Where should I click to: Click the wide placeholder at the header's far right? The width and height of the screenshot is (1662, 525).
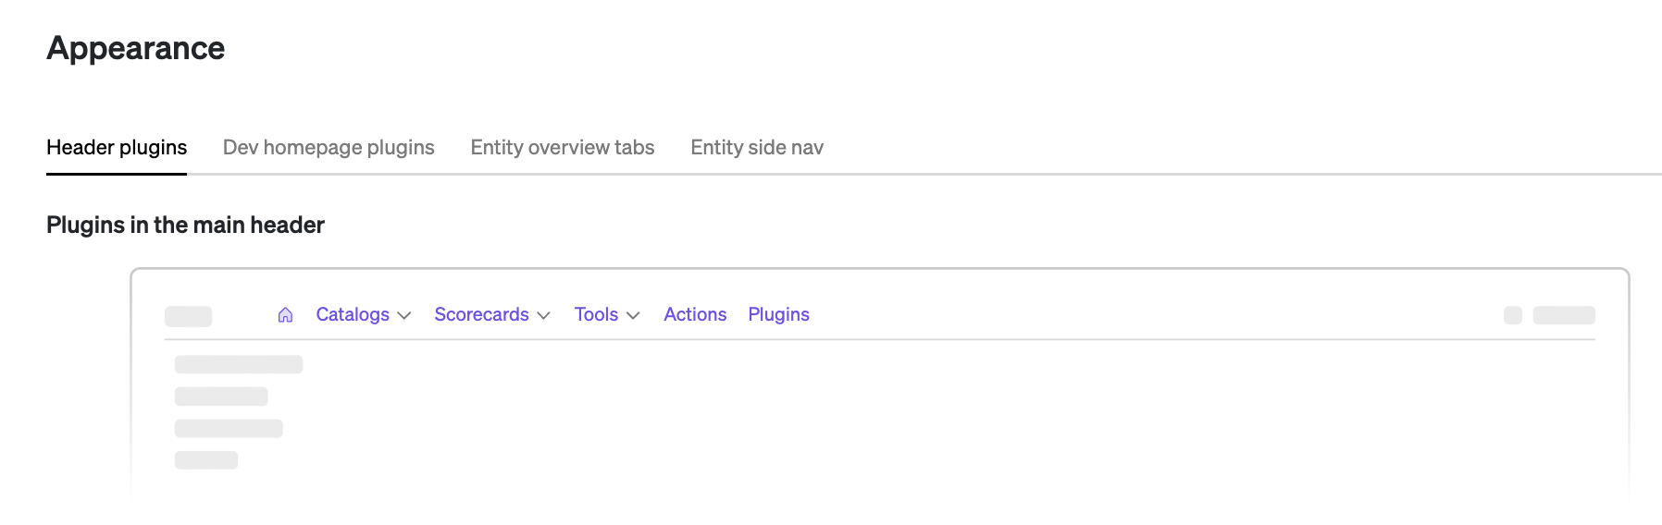(x=1564, y=315)
